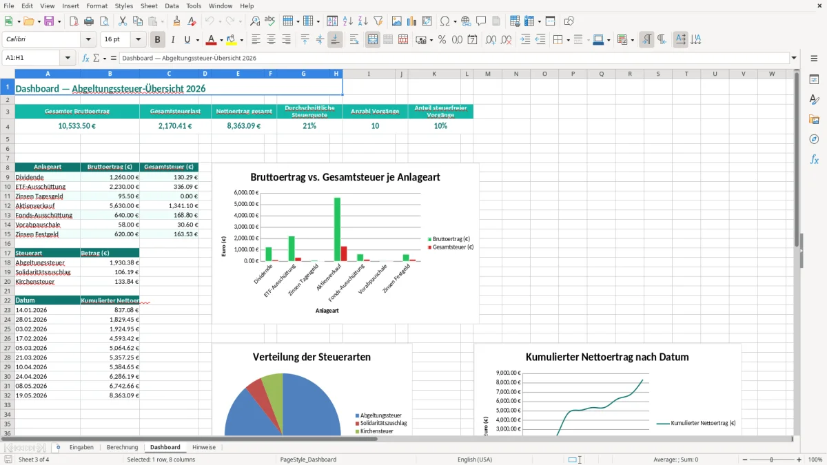Expand Name Box dropdown
This screenshot has height=465, width=827.
(x=68, y=59)
